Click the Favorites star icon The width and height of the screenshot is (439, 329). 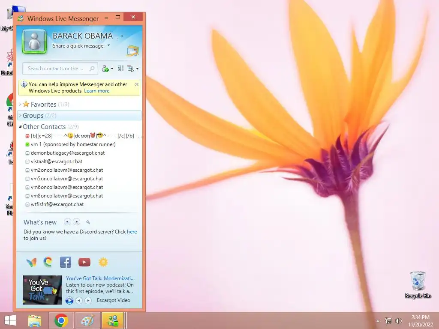point(26,104)
